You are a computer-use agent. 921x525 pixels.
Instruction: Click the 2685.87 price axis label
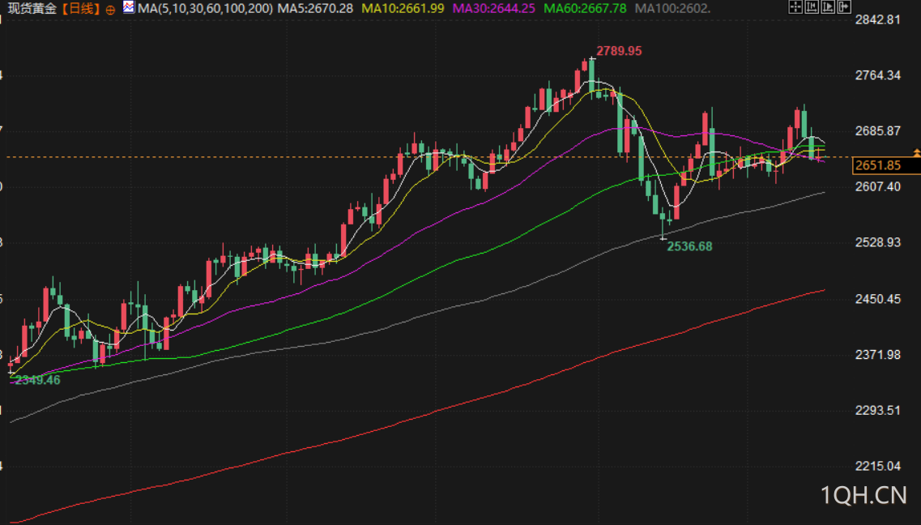tap(877, 131)
